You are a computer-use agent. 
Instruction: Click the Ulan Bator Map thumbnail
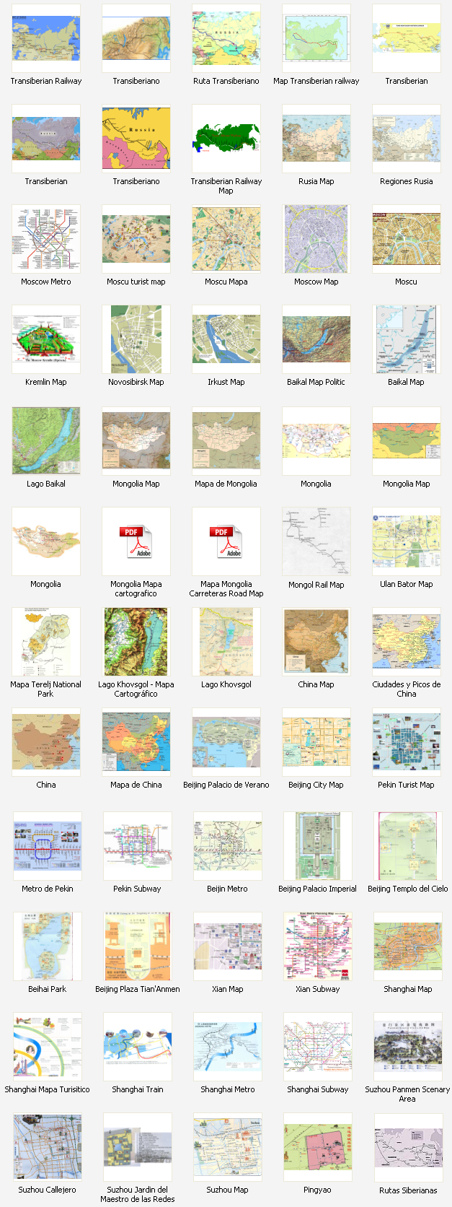coord(407,541)
